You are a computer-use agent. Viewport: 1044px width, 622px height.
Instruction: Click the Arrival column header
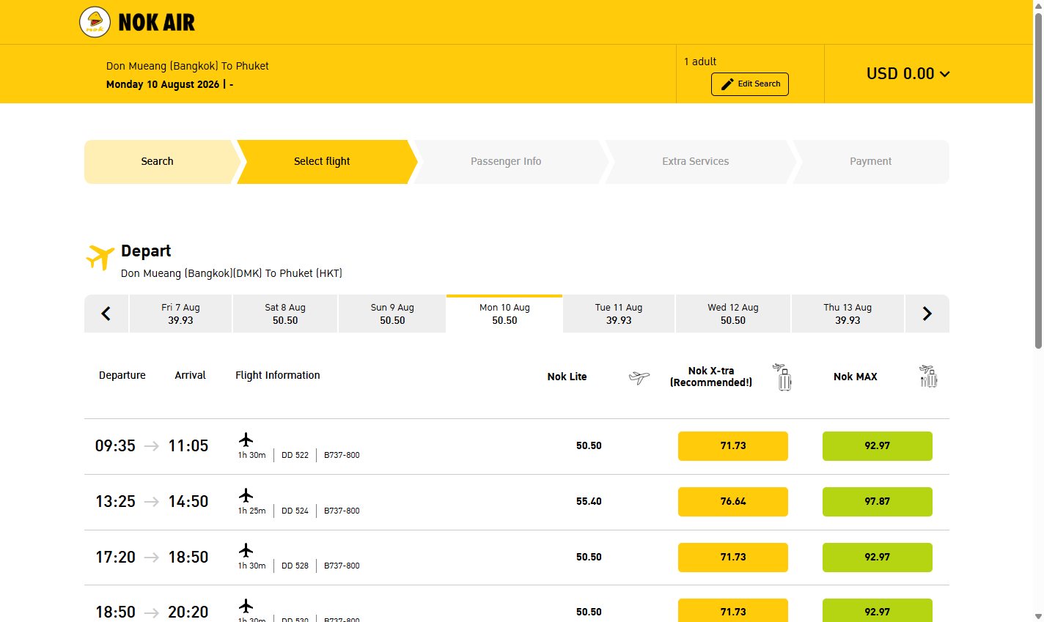pos(190,375)
